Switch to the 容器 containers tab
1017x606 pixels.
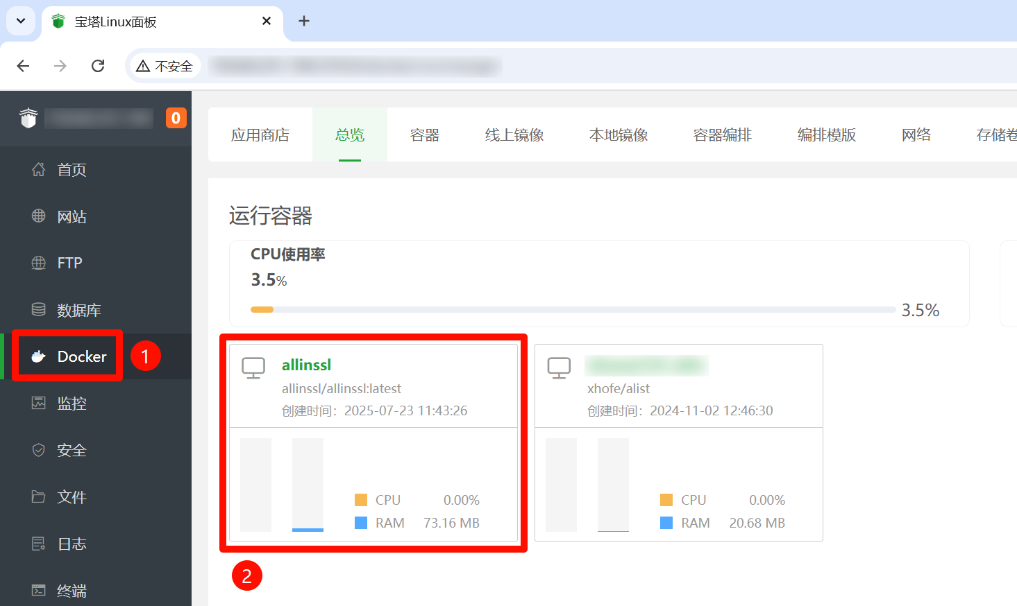point(424,135)
